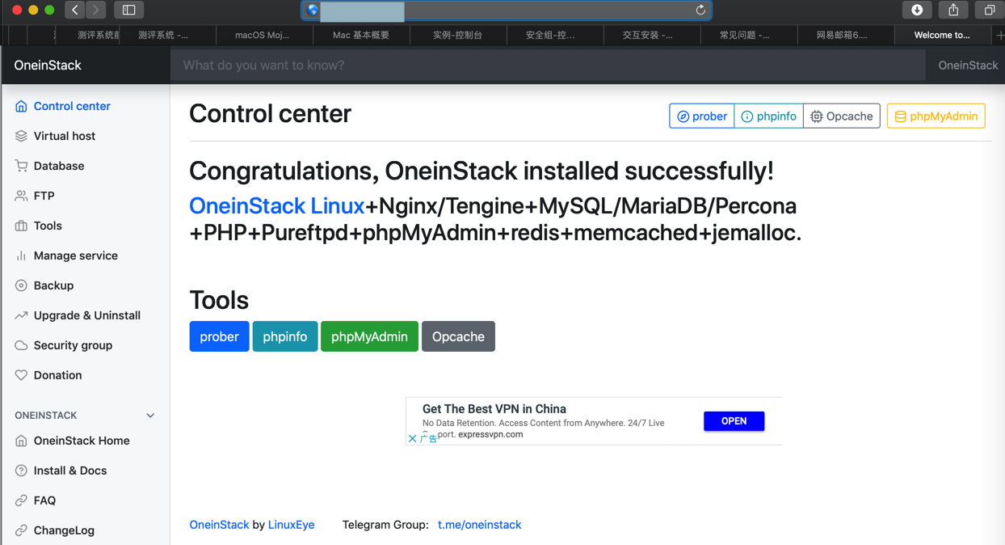Close the VPN advertisement with X
This screenshot has height=545, width=1005.
point(412,438)
